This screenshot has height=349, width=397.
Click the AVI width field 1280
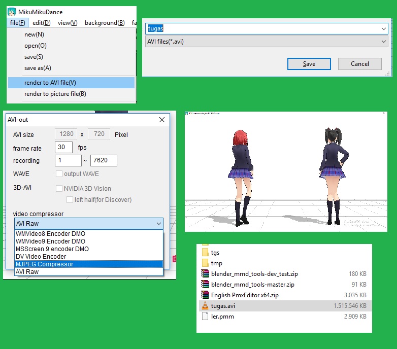pyautogui.click(x=66, y=134)
